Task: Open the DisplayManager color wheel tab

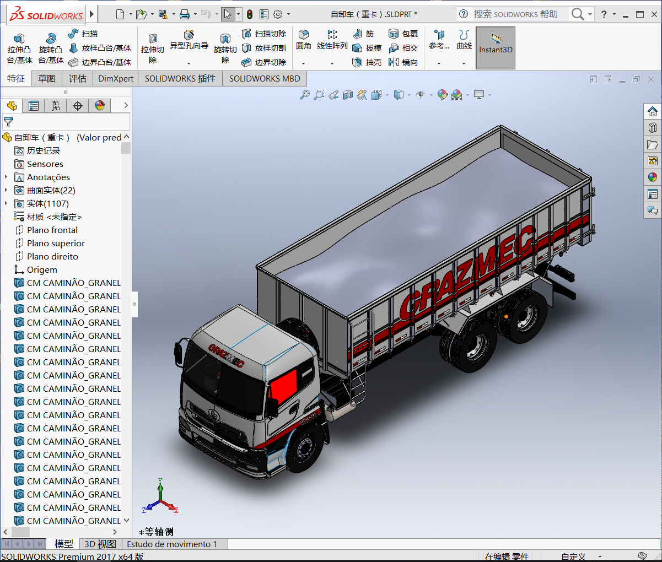Action: point(100,105)
